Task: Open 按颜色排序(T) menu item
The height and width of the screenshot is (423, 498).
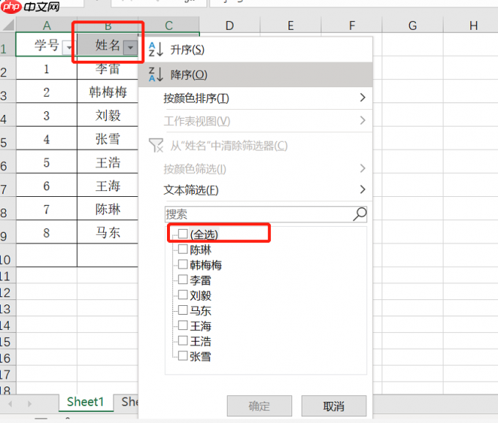Action: [x=256, y=98]
